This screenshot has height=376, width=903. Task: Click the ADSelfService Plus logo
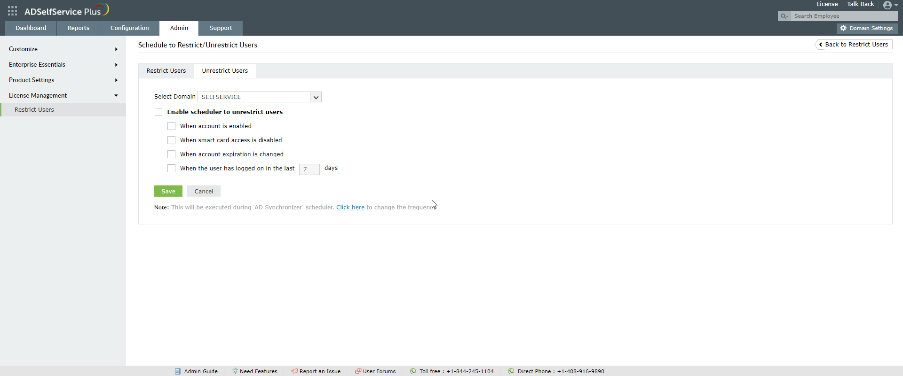(67, 10)
